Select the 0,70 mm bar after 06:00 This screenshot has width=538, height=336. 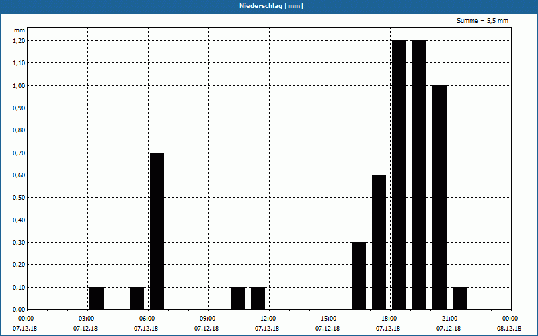(157, 230)
